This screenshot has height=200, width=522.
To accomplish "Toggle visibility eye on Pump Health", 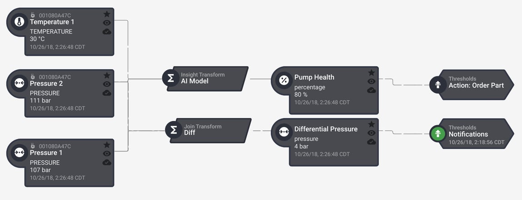I will point(371,81).
